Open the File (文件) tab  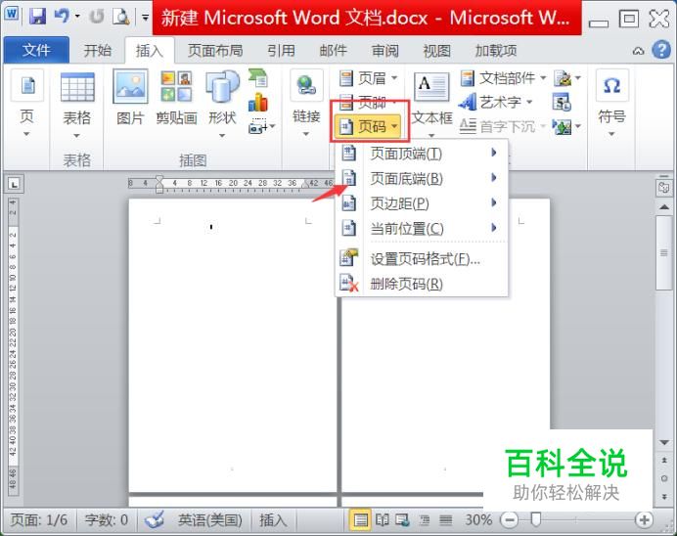(36, 50)
